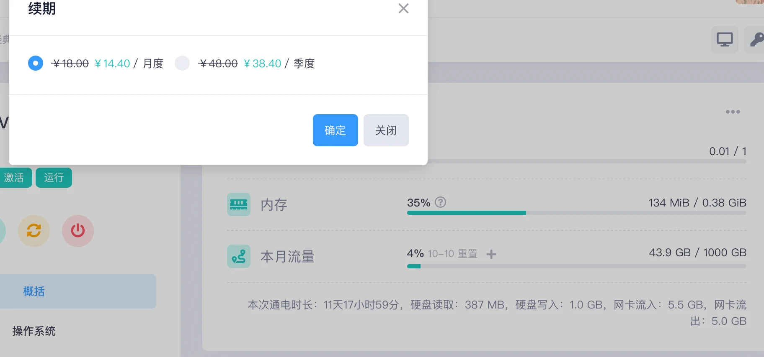Click the help question mark beside 35%

[x=441, y=202]
